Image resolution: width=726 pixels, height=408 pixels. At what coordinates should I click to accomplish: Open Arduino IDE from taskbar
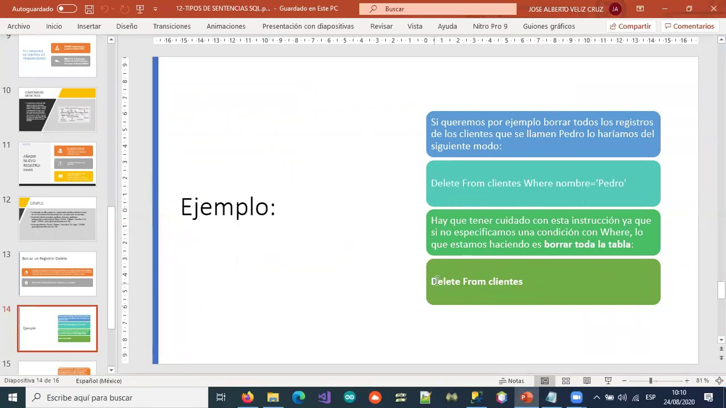349,397
